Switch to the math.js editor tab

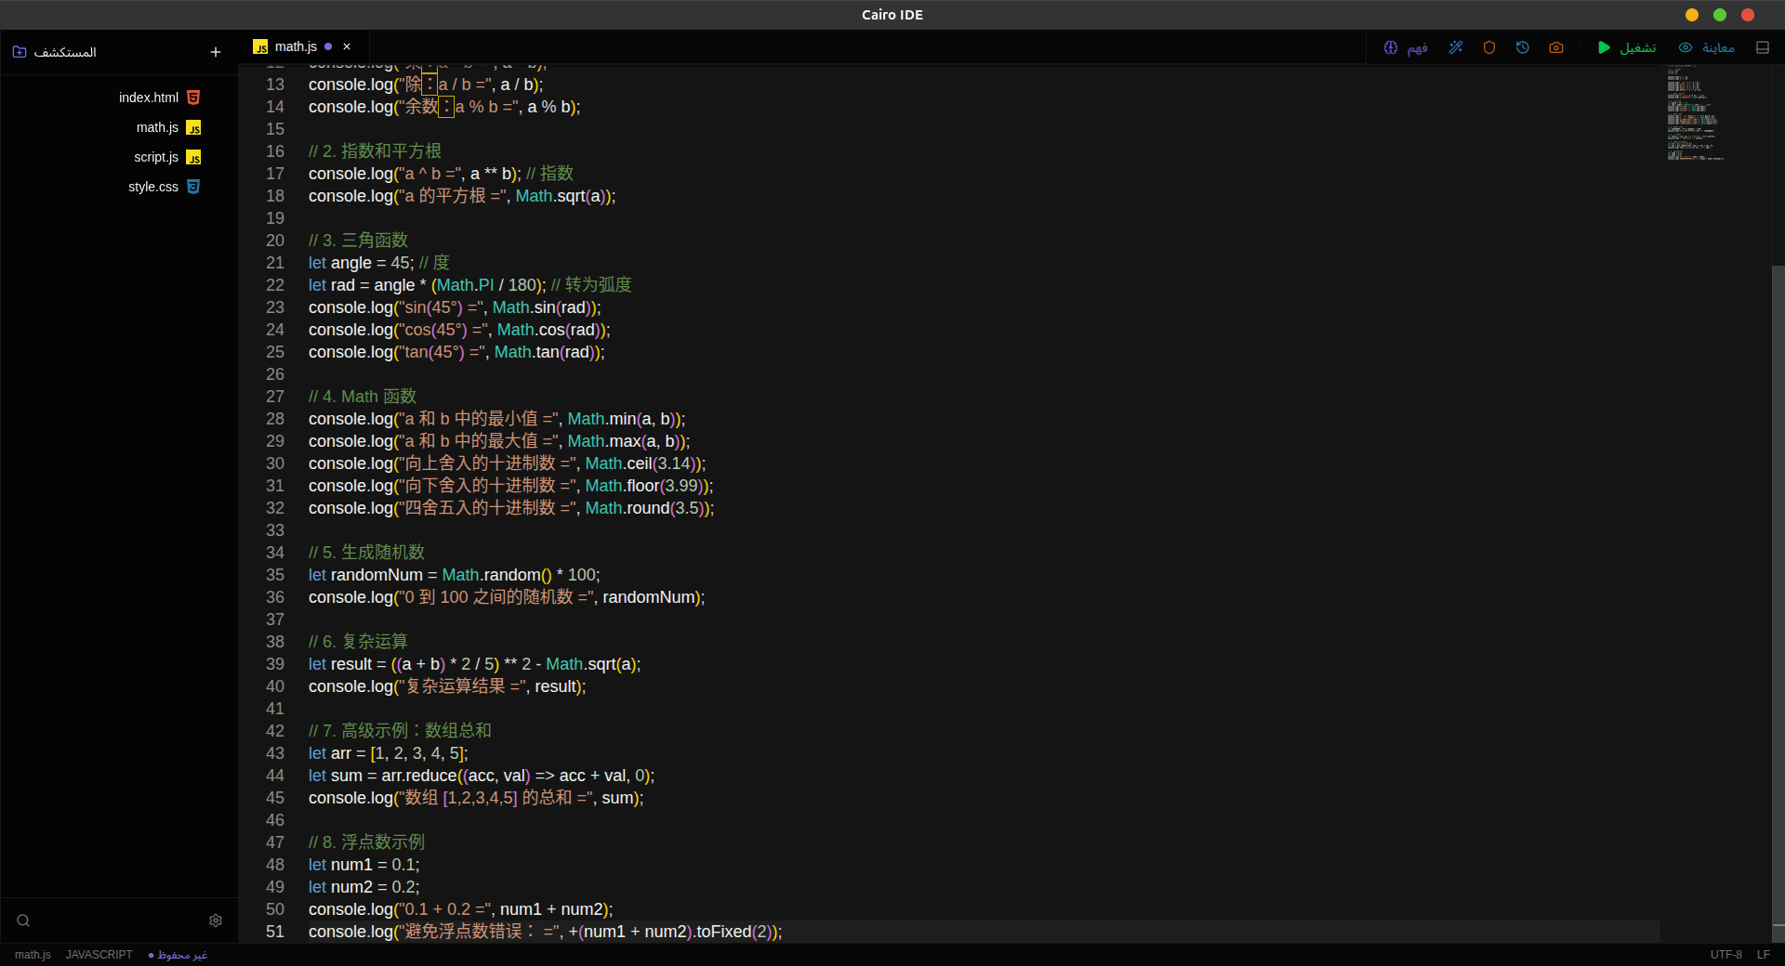click(296, 46)
